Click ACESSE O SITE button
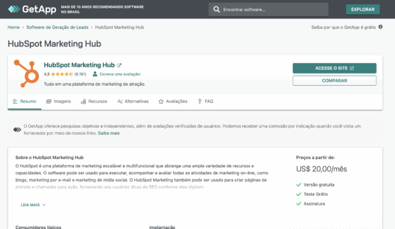395x229 pixels. tap(334, 68)
